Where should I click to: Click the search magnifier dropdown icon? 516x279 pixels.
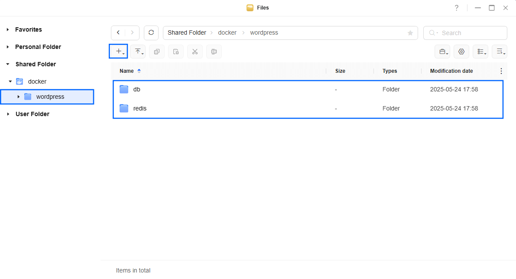click(433, 33)
